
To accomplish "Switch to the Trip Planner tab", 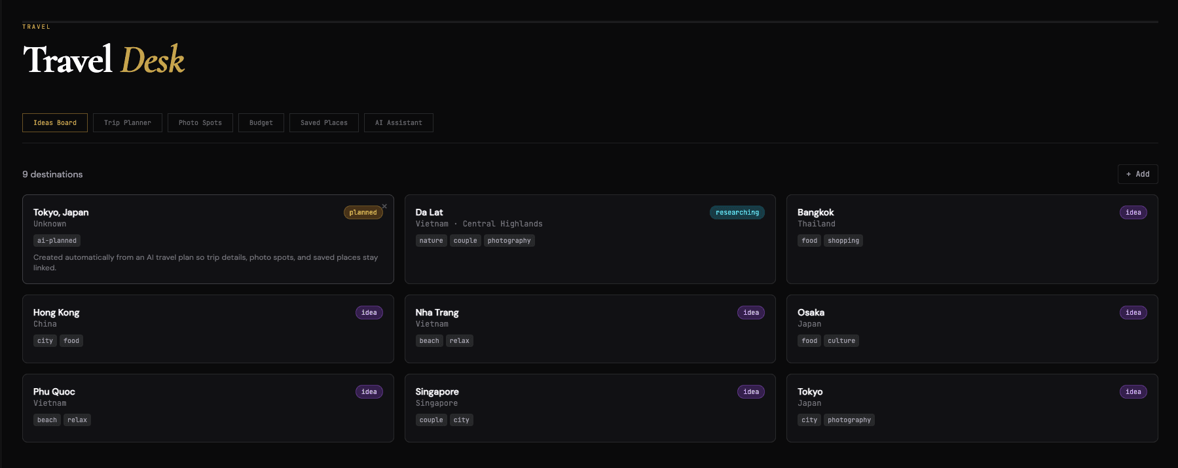I will click(128, 122).
